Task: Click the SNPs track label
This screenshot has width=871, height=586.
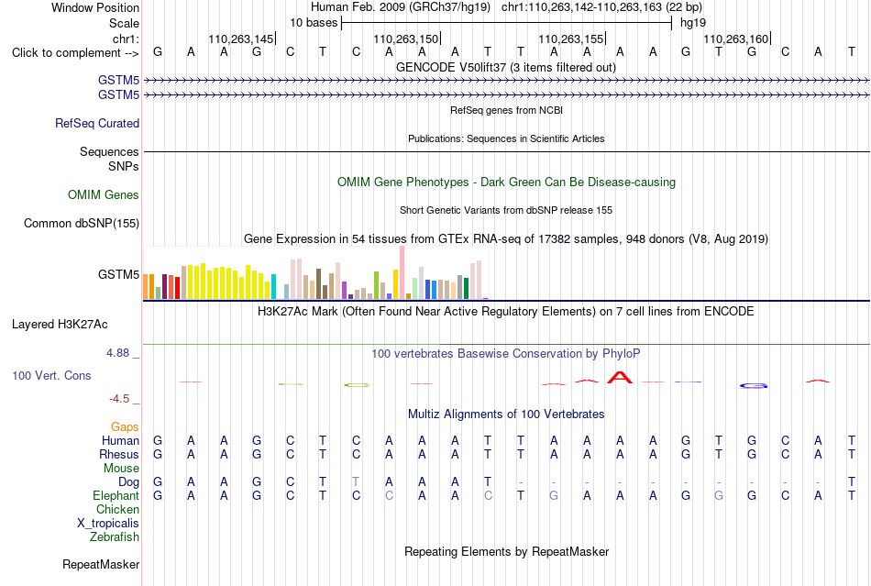Action: (124, 166)
